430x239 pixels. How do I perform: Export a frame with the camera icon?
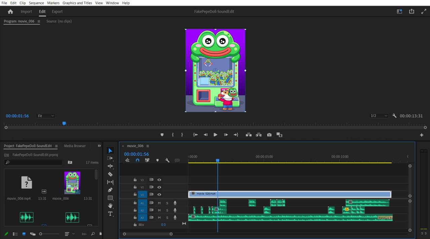[x=269, y=135]
